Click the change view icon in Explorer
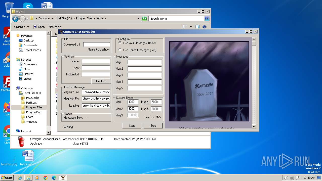The width and height of the screenshot is (322, 181). pos(185,27)
